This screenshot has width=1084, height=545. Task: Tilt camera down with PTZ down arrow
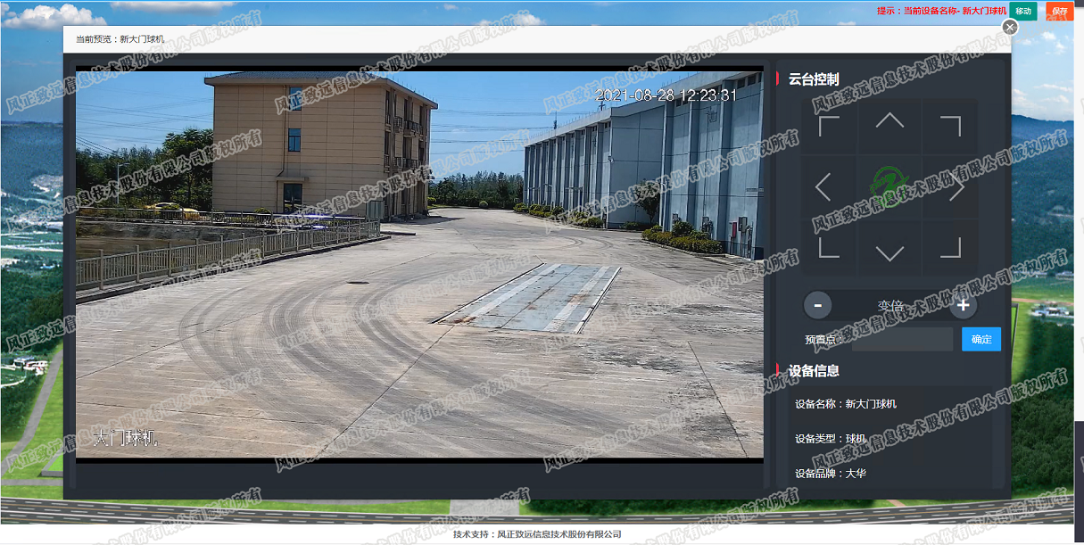pyautogui.click(x=890, y=252)
